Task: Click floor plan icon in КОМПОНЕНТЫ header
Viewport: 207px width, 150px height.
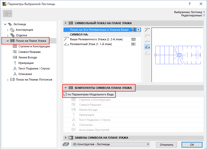Action: (71, 88)
